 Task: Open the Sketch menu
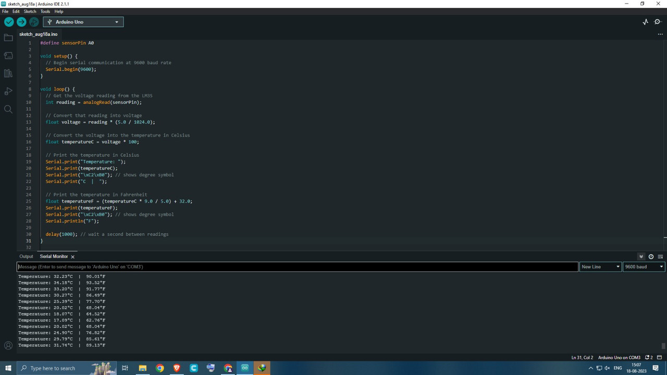(30, 11)
